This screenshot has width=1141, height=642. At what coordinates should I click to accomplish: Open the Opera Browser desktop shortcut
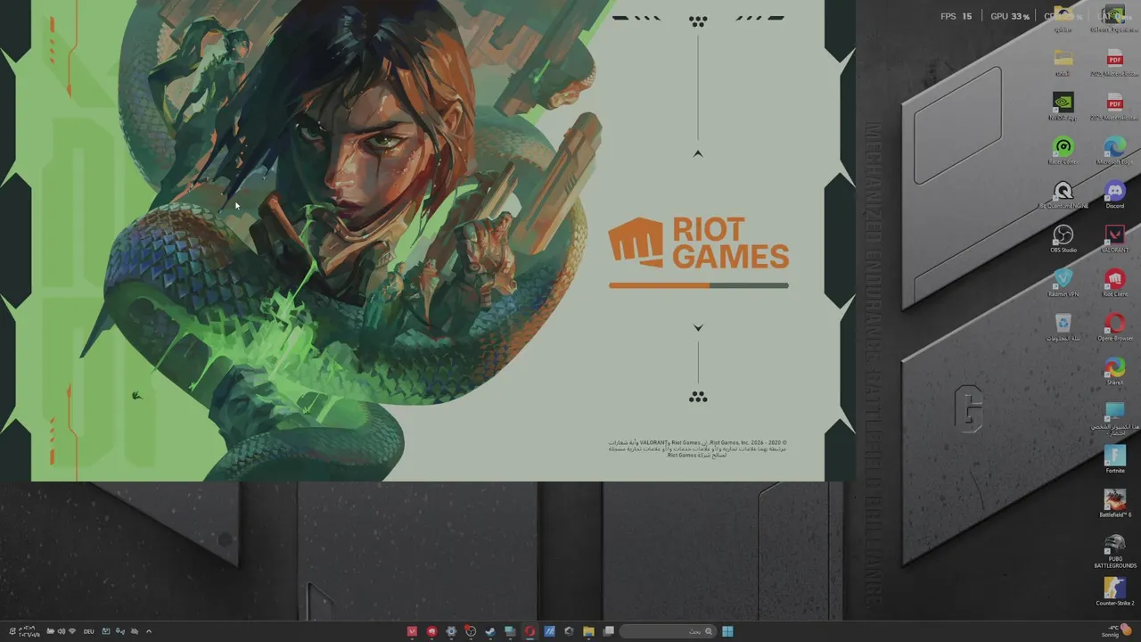click(x=1114, y=327)
